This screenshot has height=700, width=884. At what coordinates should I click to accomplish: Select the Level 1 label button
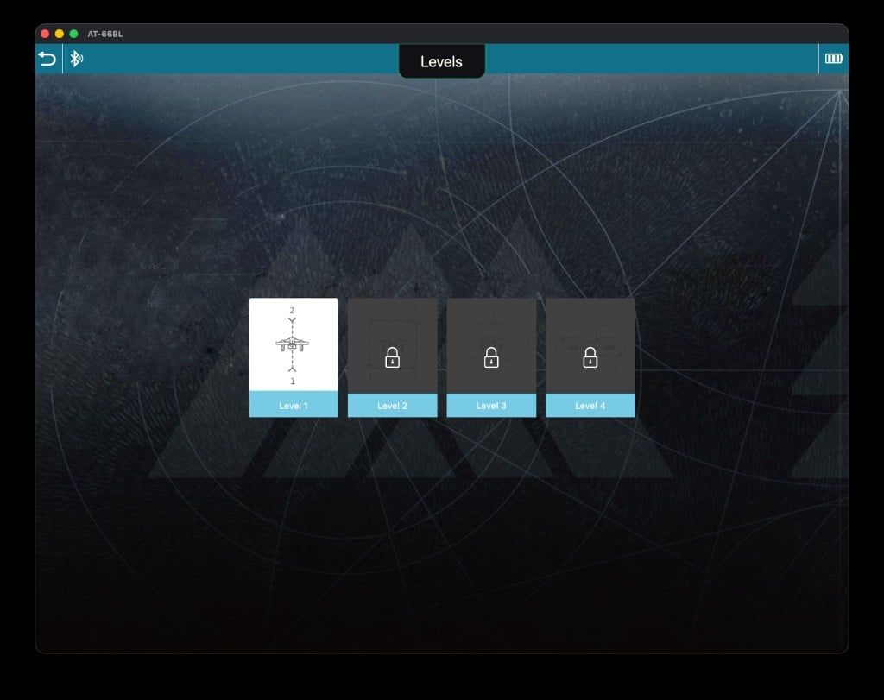294,405
